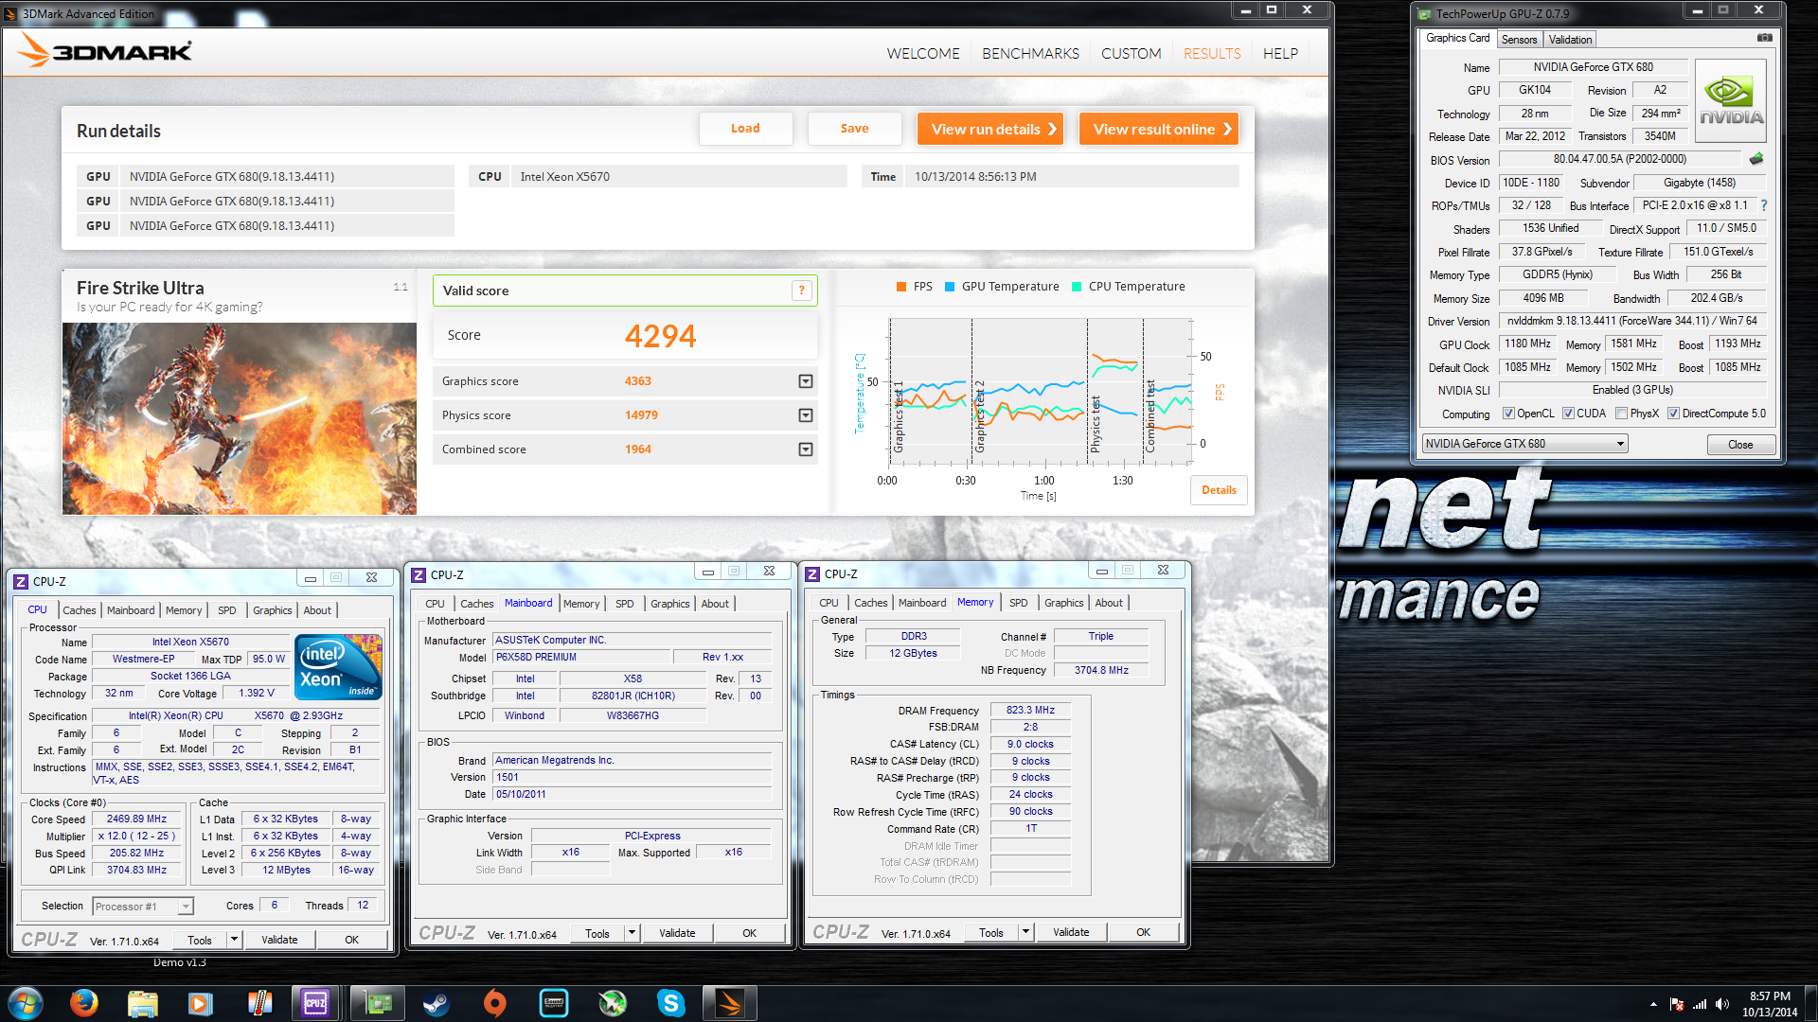Image resolution: width=1818 pixels, height=1022 pixels.
Task: Open Tools dropdown arrow in Mainboard window
Action: tap(632, 933)
